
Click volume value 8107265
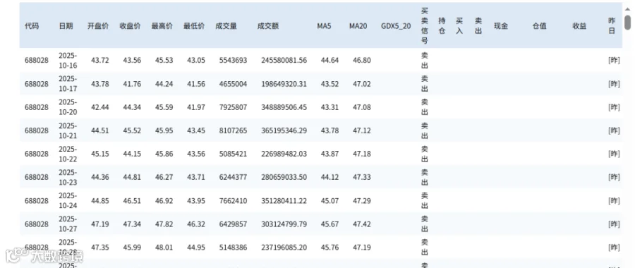pyautogui.click(x=233, y=130)
